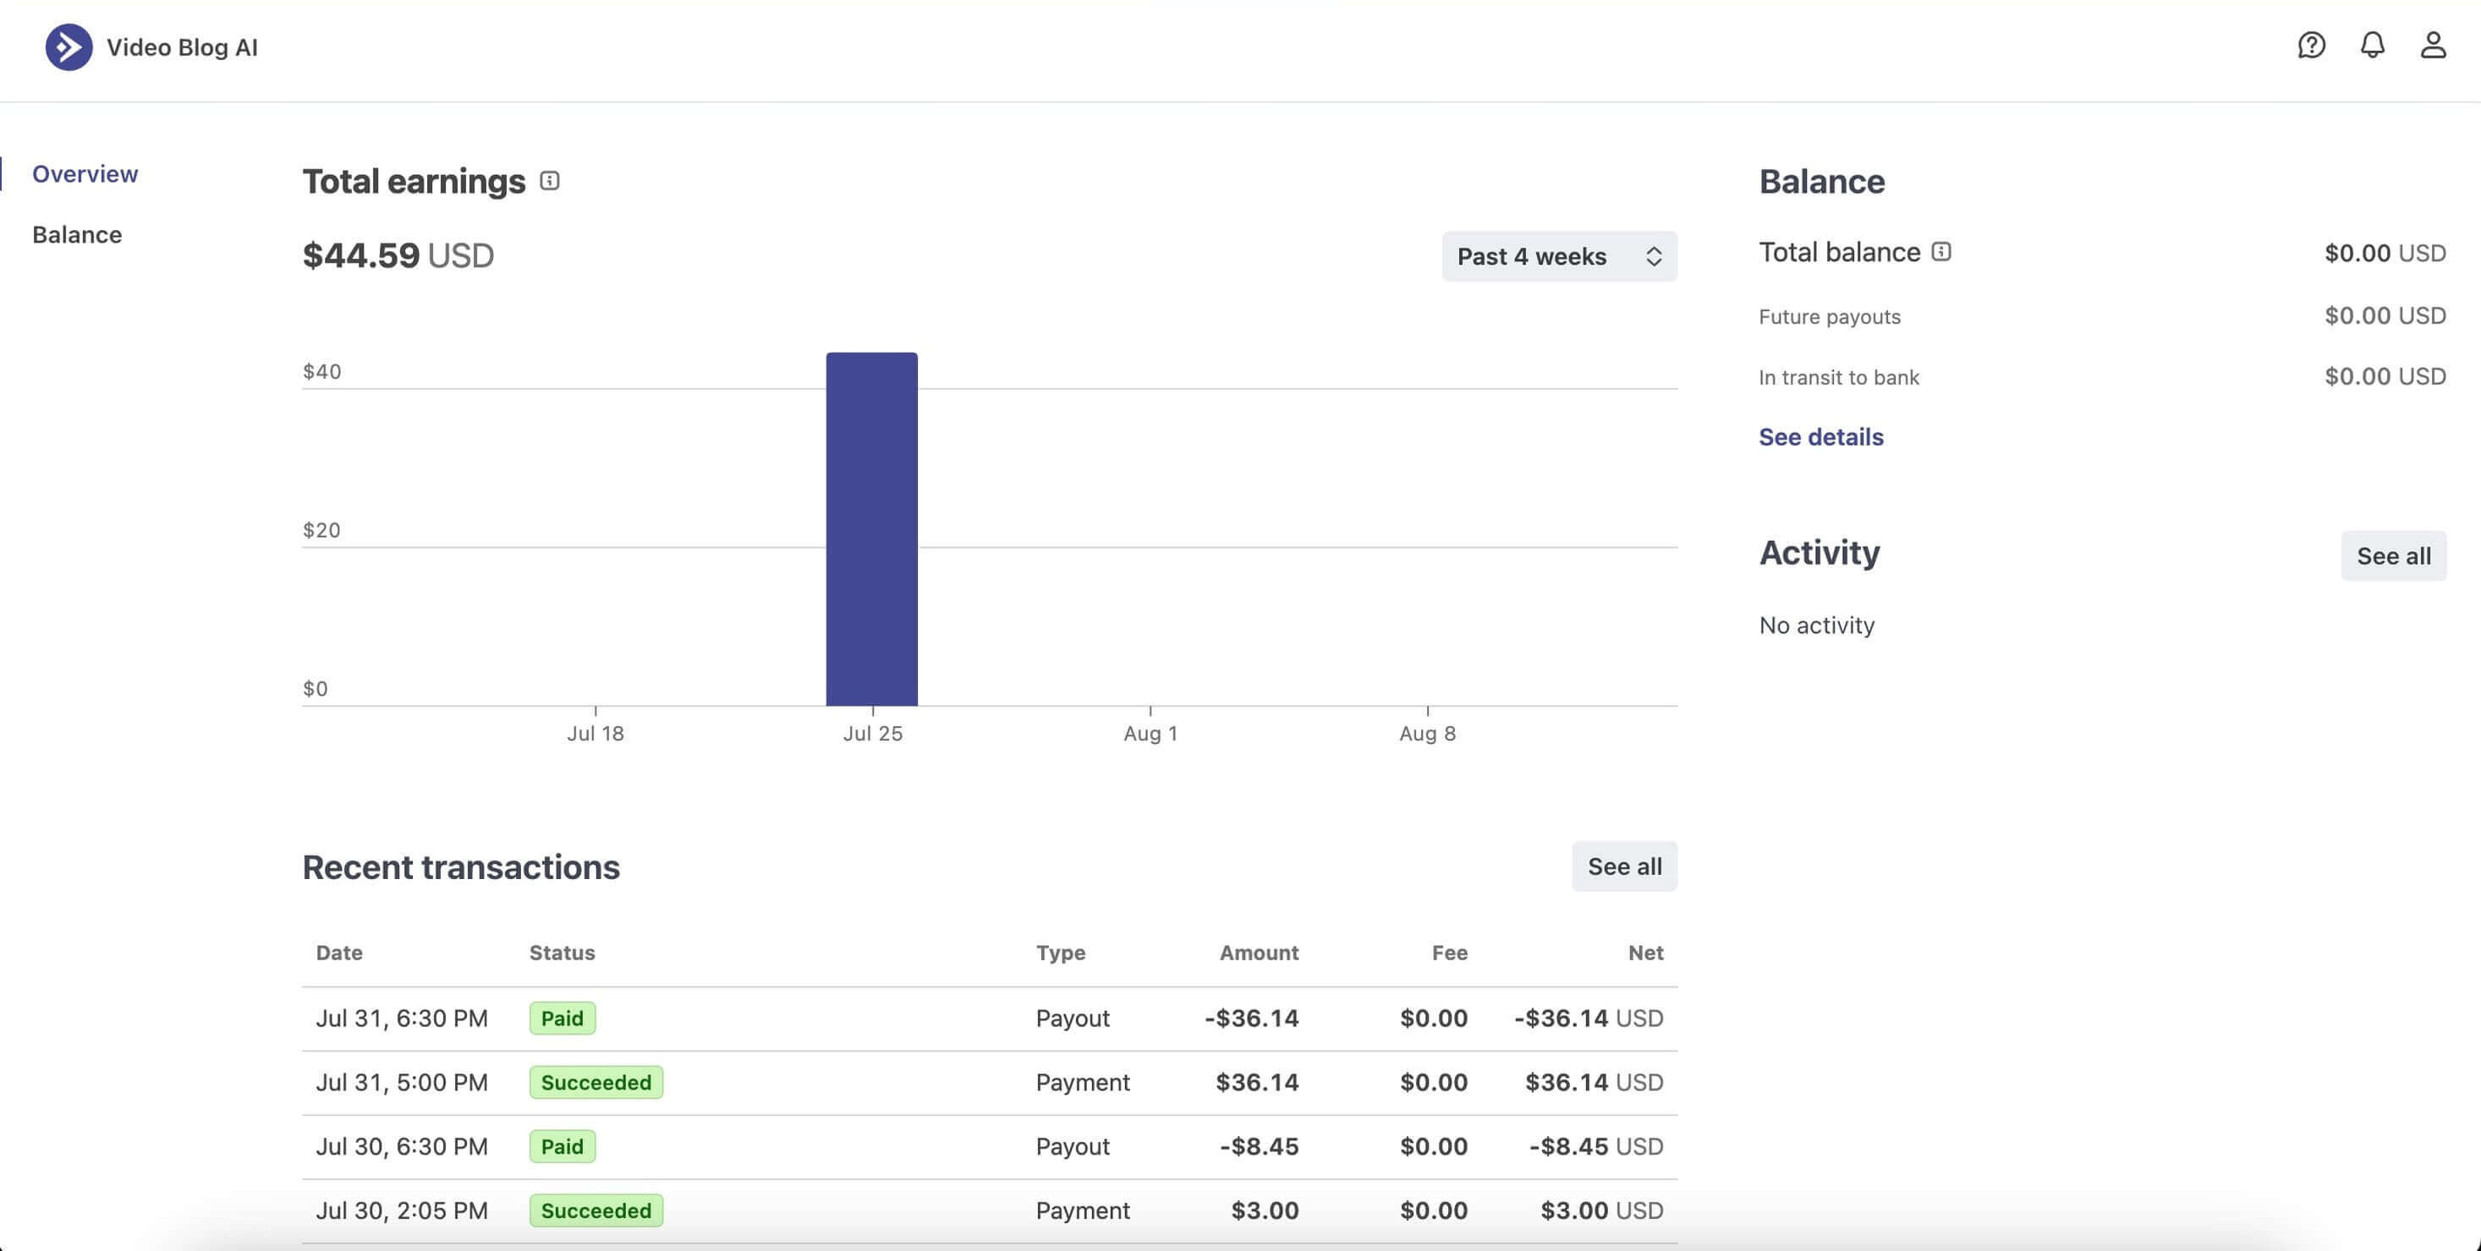Open the notifications bell icon

coord(2372,46)
